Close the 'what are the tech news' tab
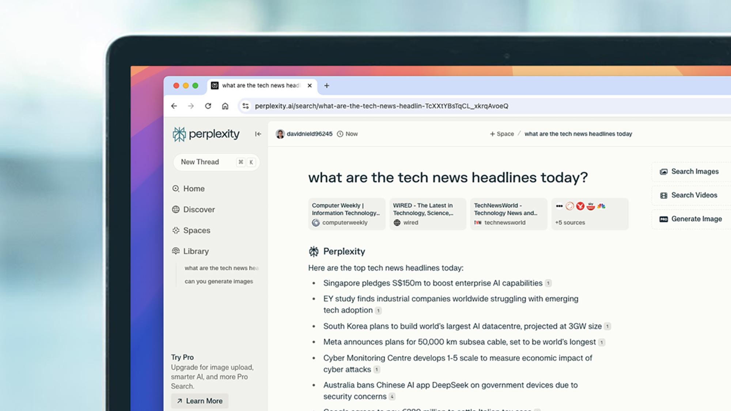731x411 pixels. pyautogui.click(x=310, y=85)
